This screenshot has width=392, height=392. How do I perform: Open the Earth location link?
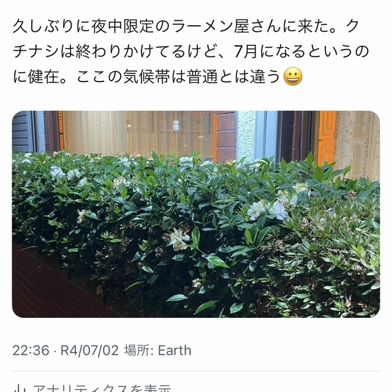(x=175, y=350)
